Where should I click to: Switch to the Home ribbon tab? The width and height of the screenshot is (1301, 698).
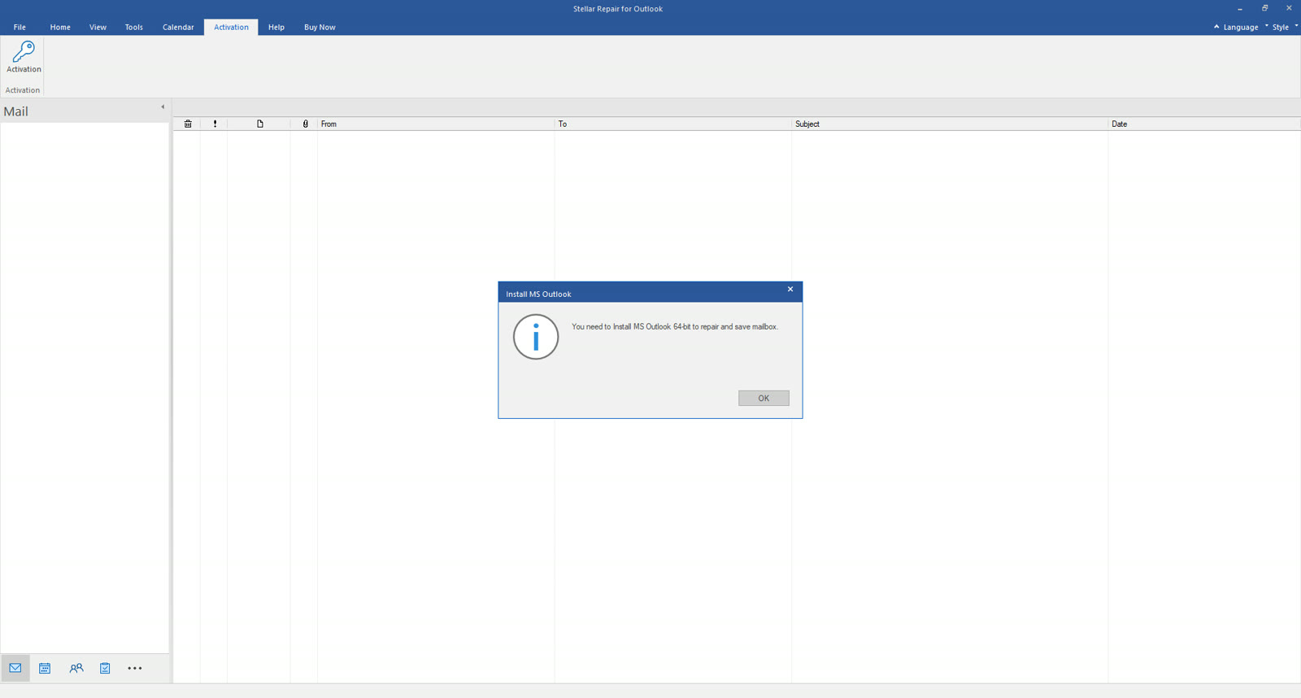60,27
